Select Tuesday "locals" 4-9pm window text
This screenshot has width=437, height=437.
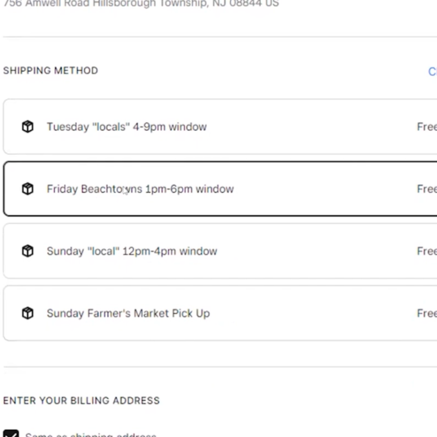[126, 127]
